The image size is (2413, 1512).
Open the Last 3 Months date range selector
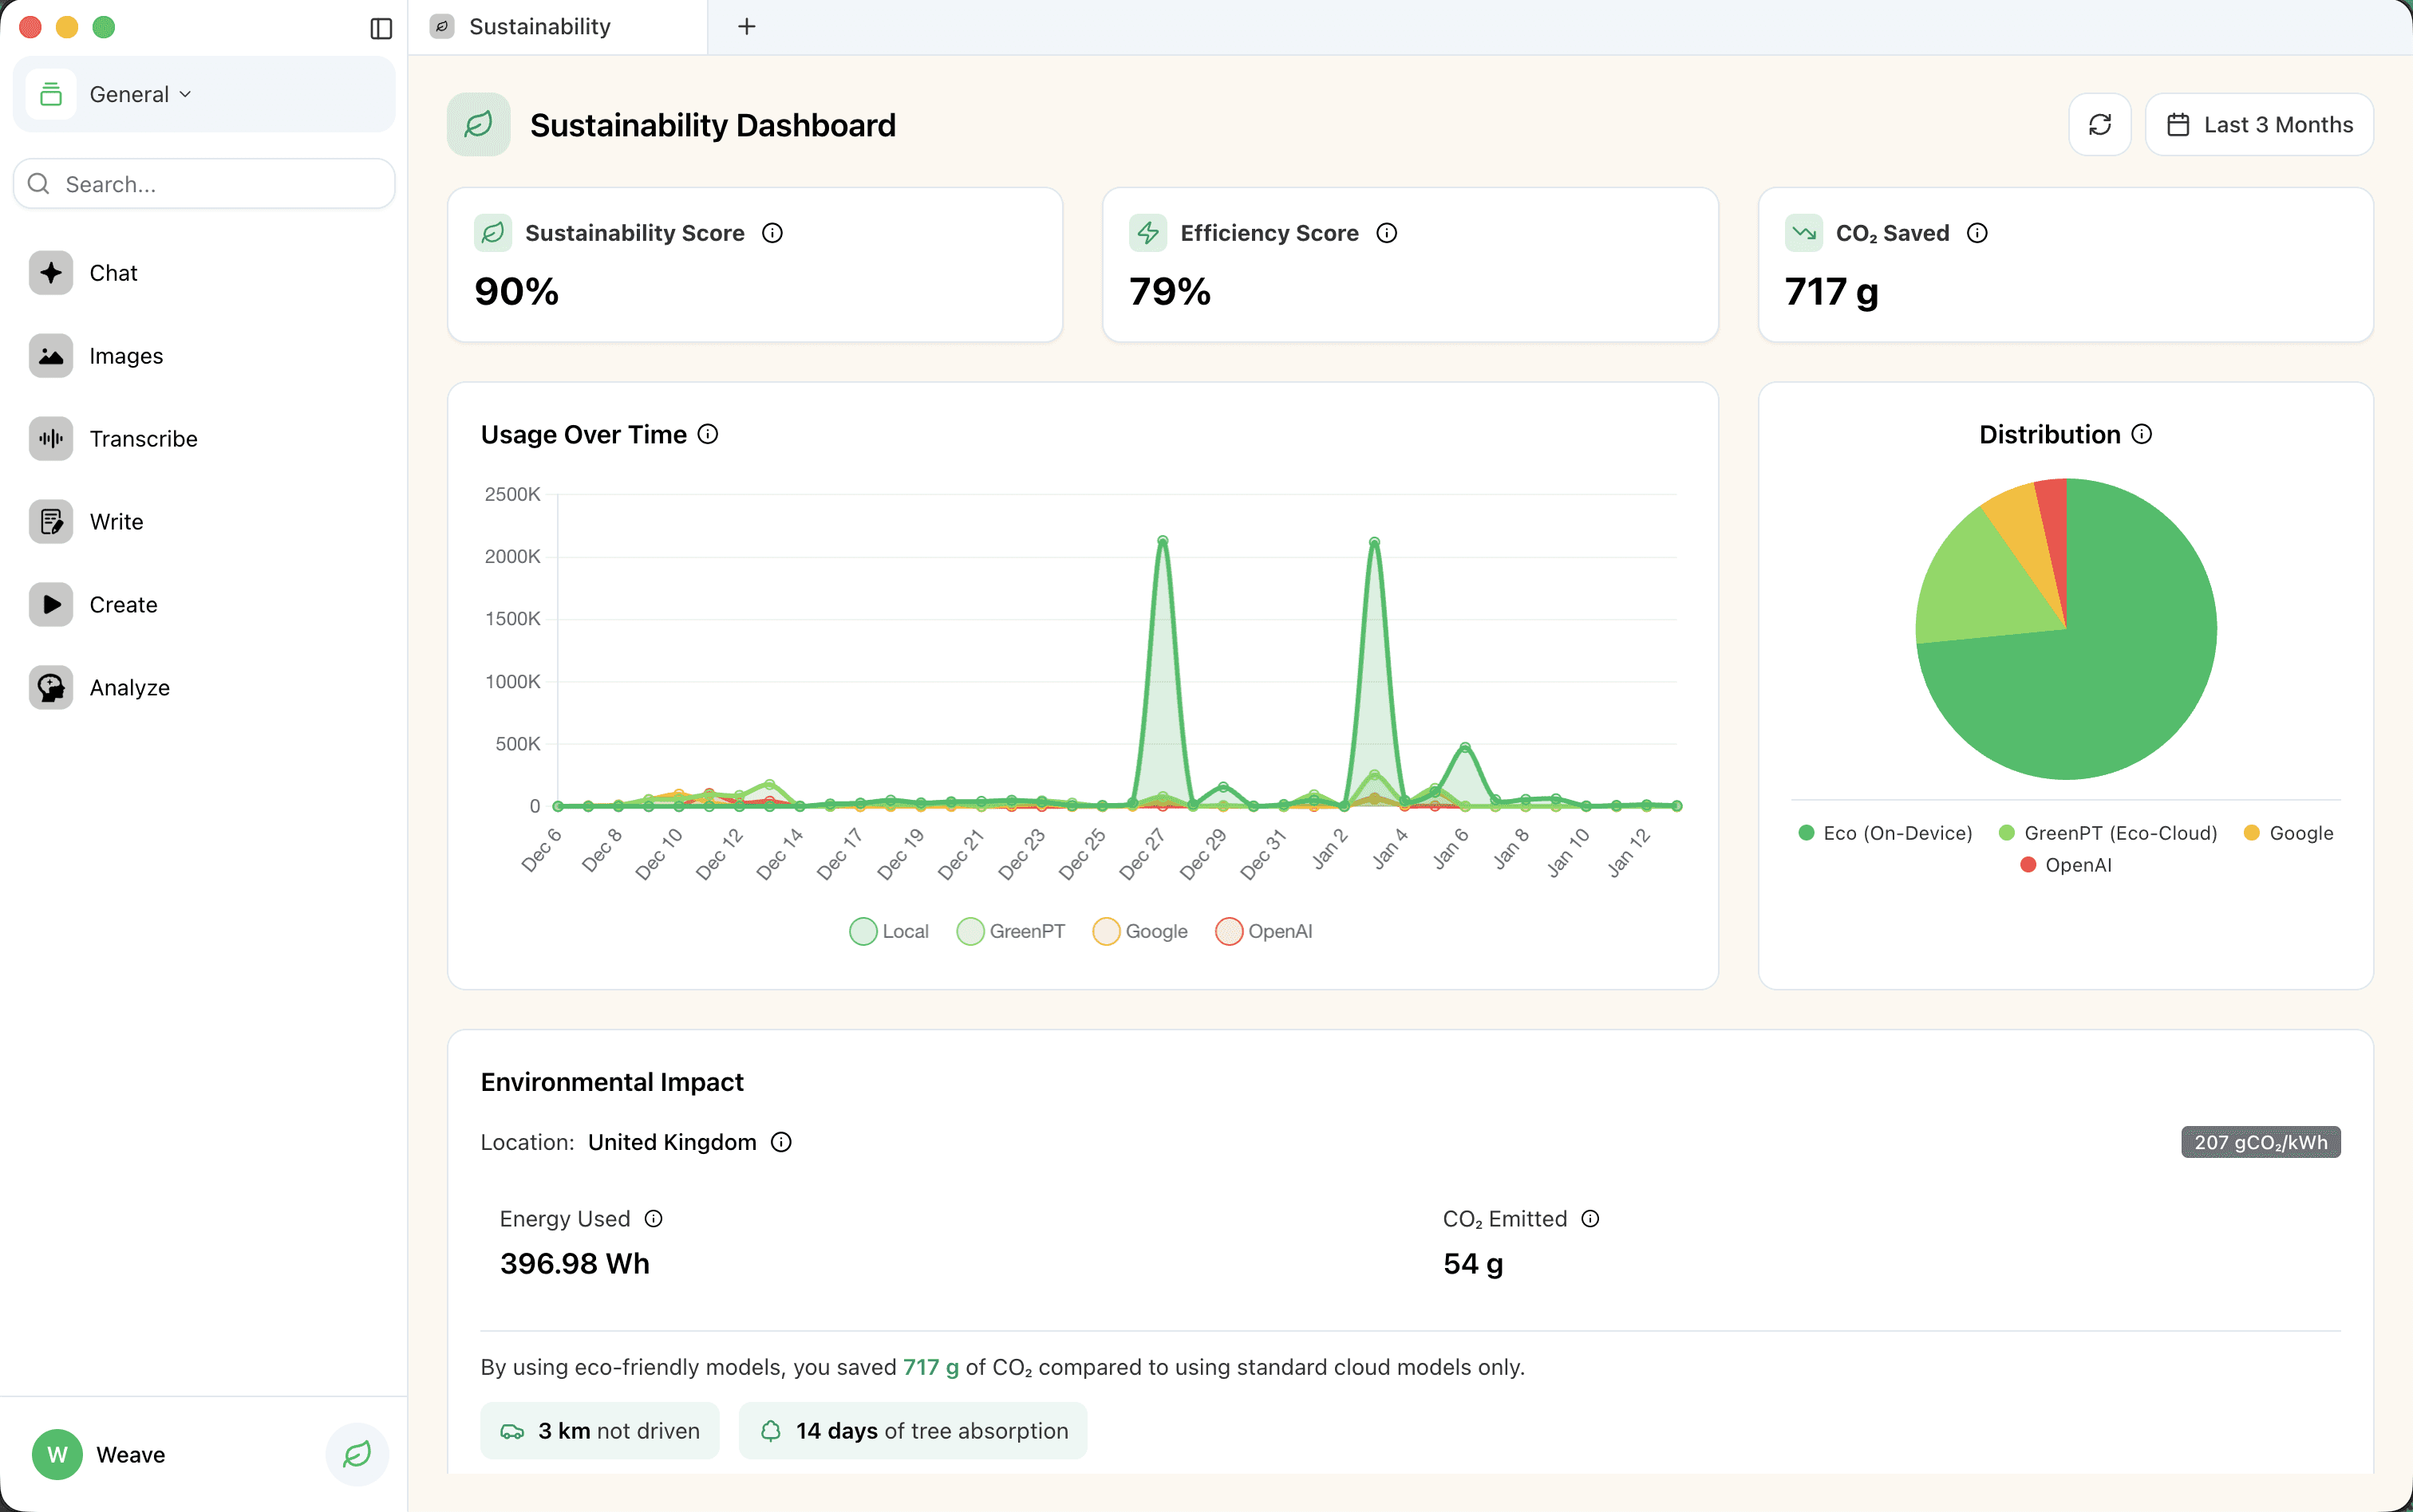[x=2259, y=125]
